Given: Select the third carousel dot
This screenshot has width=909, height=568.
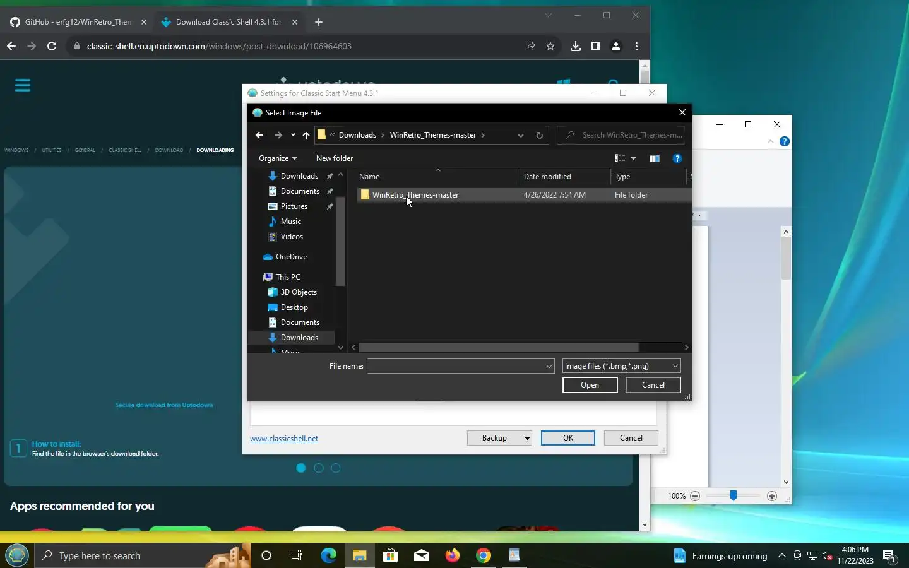Looking at the screenshot, I should [336, 468].
